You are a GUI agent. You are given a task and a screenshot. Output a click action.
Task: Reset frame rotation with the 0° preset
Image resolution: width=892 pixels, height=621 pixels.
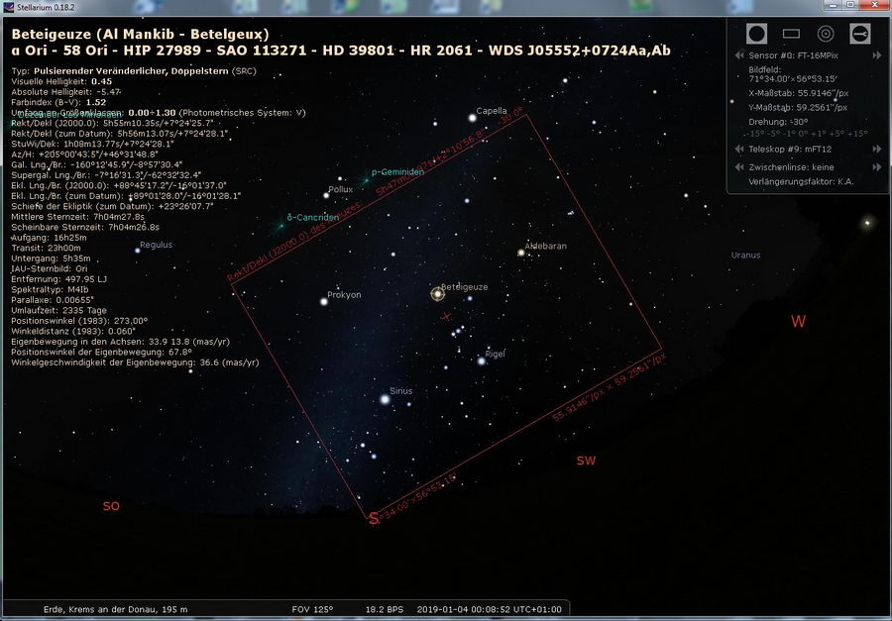(804, 134)
